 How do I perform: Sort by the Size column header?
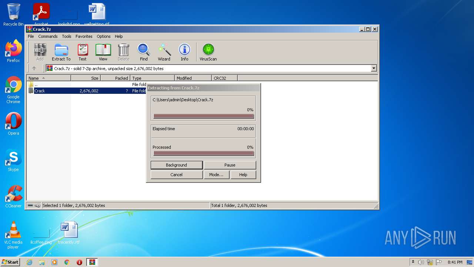coord(86,78)
